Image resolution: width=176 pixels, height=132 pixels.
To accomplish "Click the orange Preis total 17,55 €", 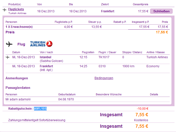I will click(x=162, y=32).
